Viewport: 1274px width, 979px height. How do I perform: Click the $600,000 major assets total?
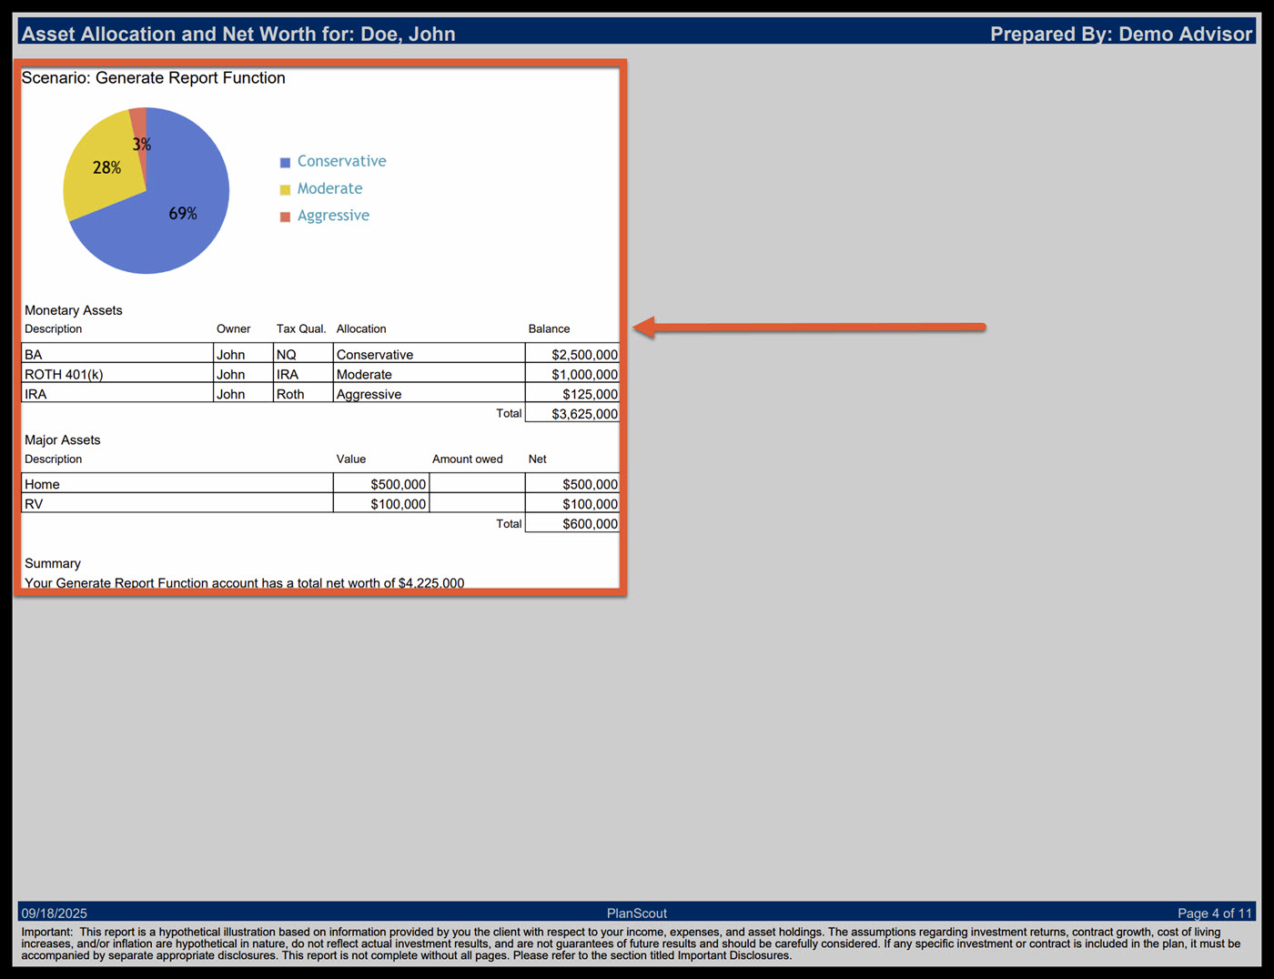[590, 524]
